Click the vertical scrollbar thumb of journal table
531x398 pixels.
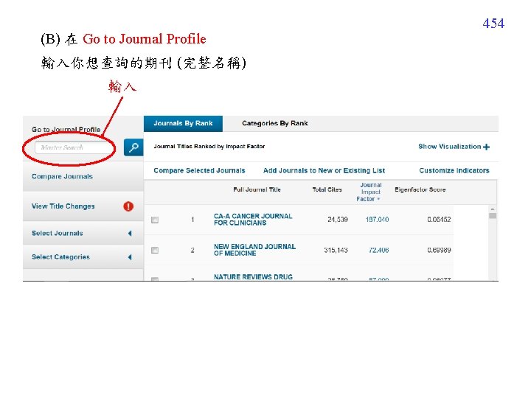(493, 215)
